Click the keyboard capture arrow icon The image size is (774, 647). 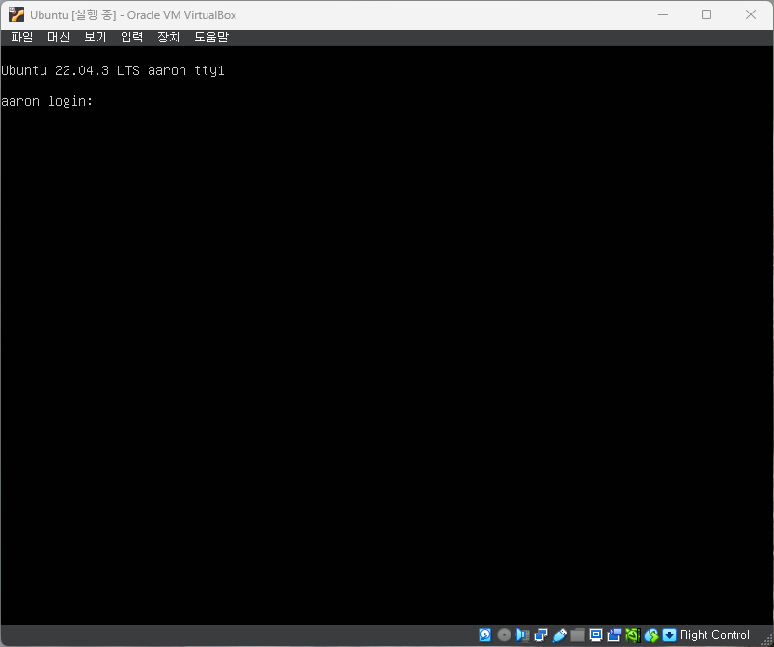(x=669, y=634)
